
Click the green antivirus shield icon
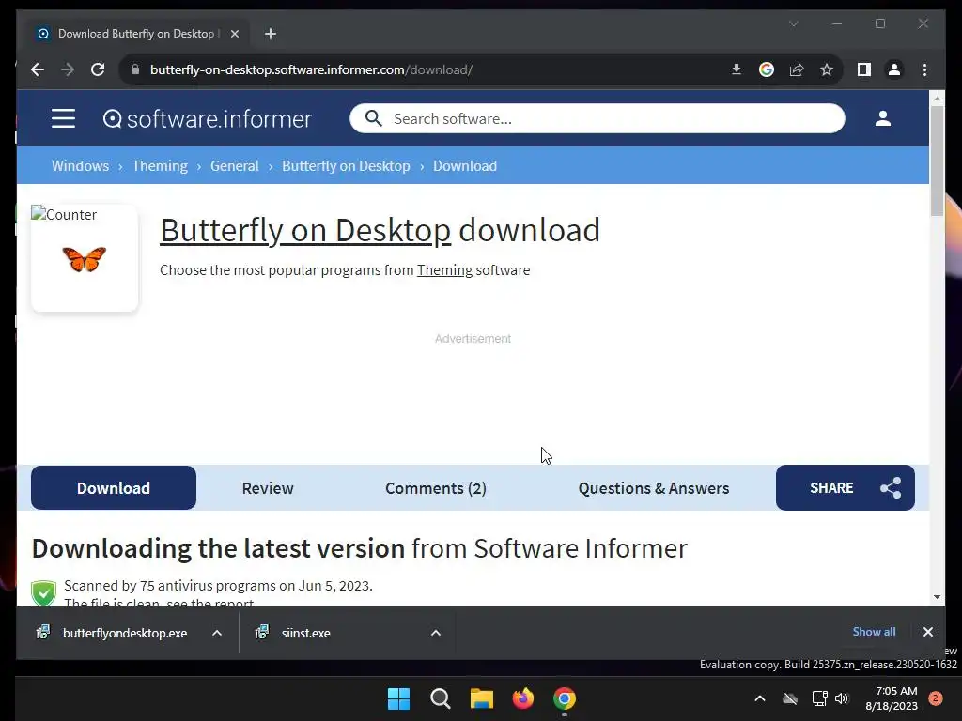(43, 593)
